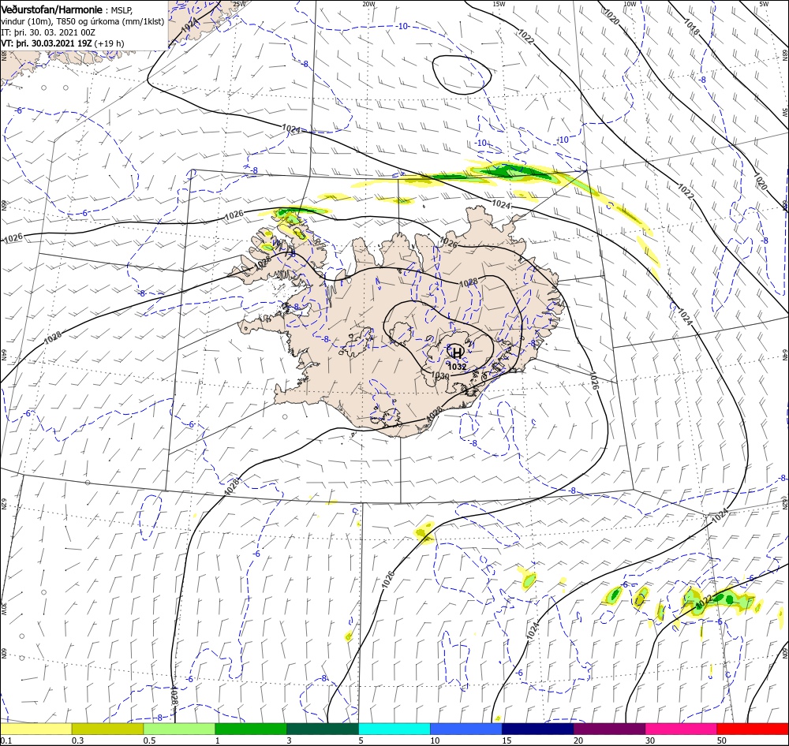This screenshot has width=789, height=746.
Task: Select the purple 20 mm legend swatch
Action: pos(609,729)
